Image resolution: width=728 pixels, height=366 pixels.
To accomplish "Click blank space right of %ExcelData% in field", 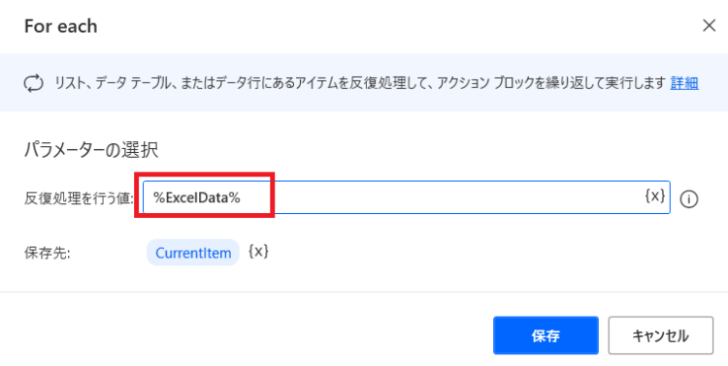I will pos(441,198).
